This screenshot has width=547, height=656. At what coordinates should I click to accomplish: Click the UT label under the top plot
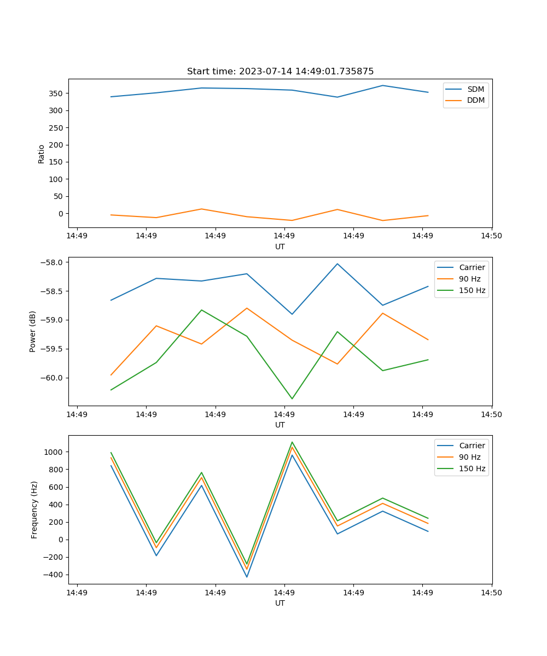[280, 247]
